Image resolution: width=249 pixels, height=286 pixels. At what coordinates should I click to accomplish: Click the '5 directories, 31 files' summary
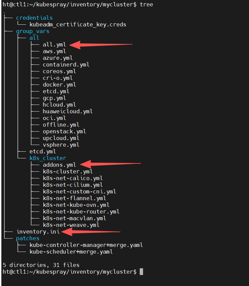(41, 265)
